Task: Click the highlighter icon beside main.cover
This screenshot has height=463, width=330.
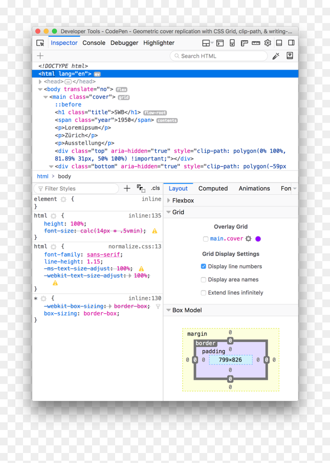Action: (248, 239)
